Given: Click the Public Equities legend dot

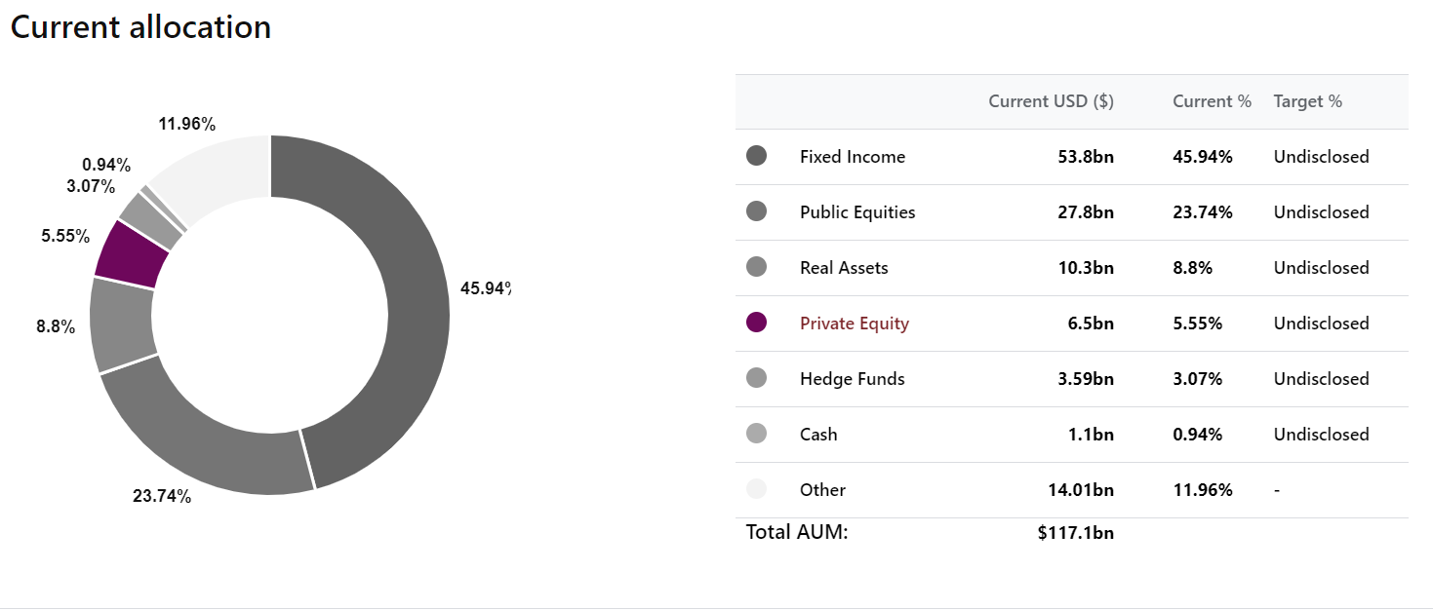Looking at the screenshot, I should click(756, 211).
